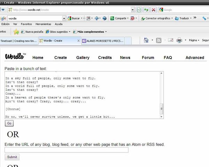
Task: Open the Ayuda menu
Action: click(x=58, y=24)
